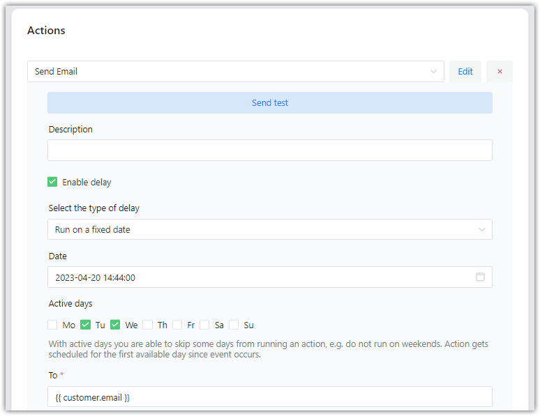Click the 'Select the type of delay' label
Screen dimensions: 540x416
pyautogui.click(x=94, y=208)
